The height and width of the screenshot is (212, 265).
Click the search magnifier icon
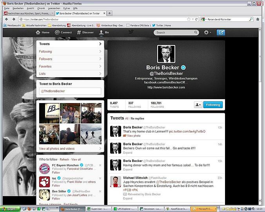tap(196, 32)
